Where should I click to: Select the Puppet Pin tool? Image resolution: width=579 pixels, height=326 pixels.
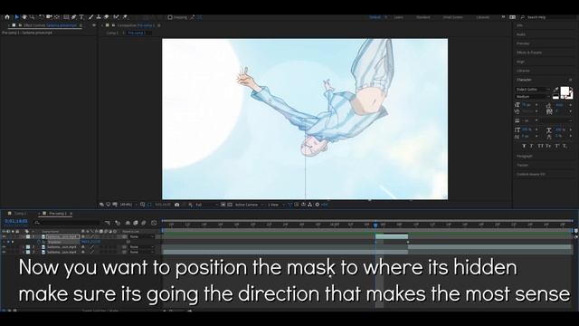pos(125,17)
